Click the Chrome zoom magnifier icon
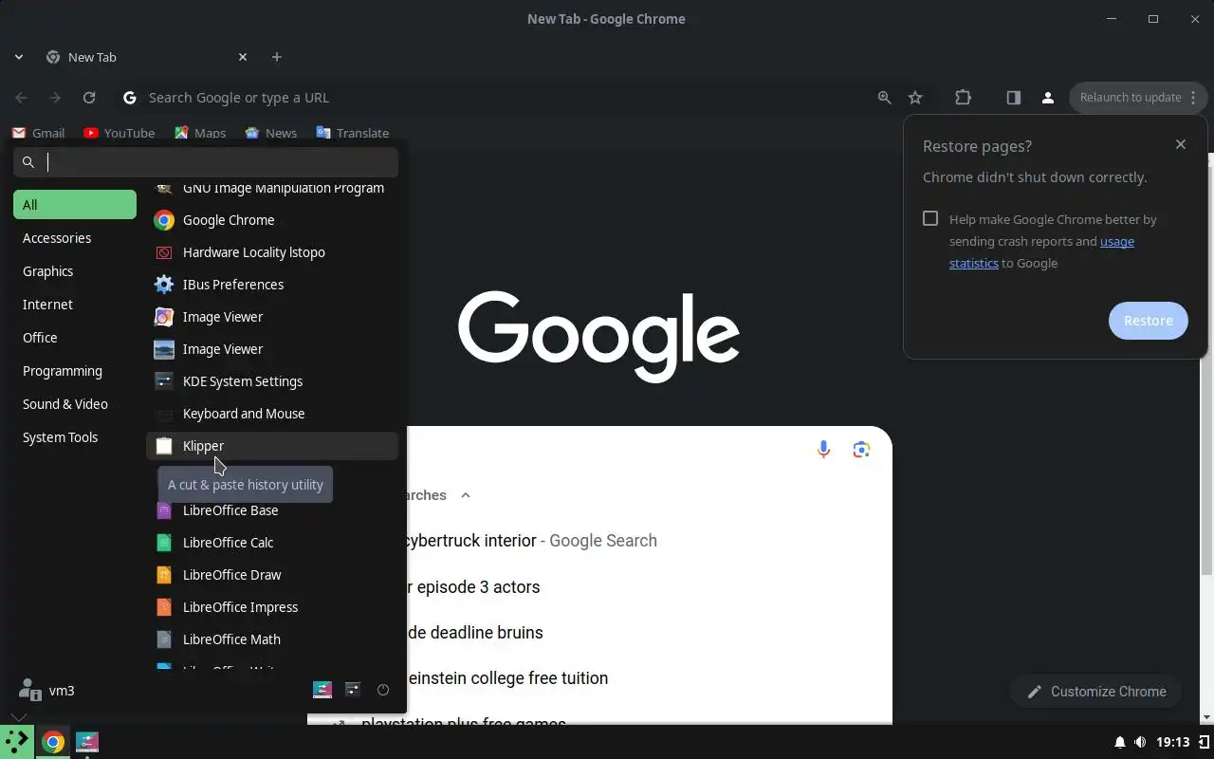 point(884,97)
